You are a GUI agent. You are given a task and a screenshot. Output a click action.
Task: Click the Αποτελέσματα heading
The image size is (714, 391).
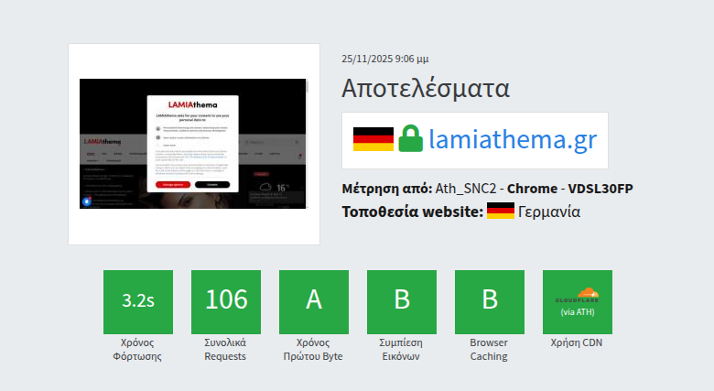point(425,88)
